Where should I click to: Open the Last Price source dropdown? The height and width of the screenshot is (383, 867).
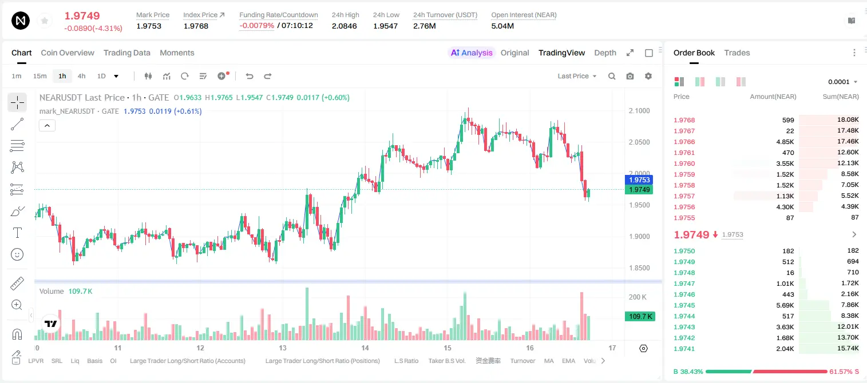pyautogui.click(x=577, y=76)
